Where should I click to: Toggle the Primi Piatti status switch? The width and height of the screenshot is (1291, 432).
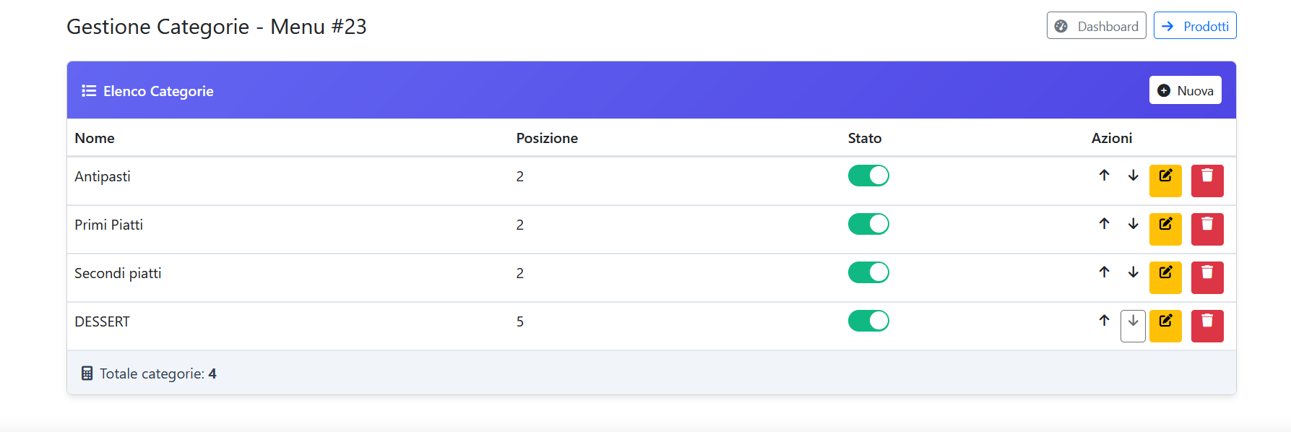coord(868,223)
